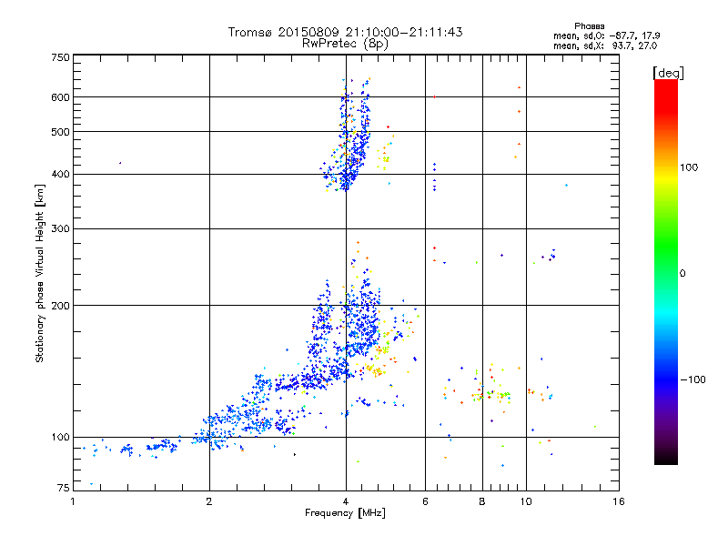Click the x-axis label '16'
Viewport: 728px width, 546px height.
[619, 501]
